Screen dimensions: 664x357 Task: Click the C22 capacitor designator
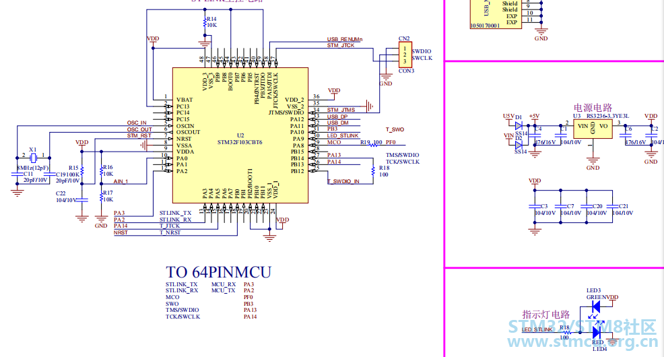tap(61, 193)
